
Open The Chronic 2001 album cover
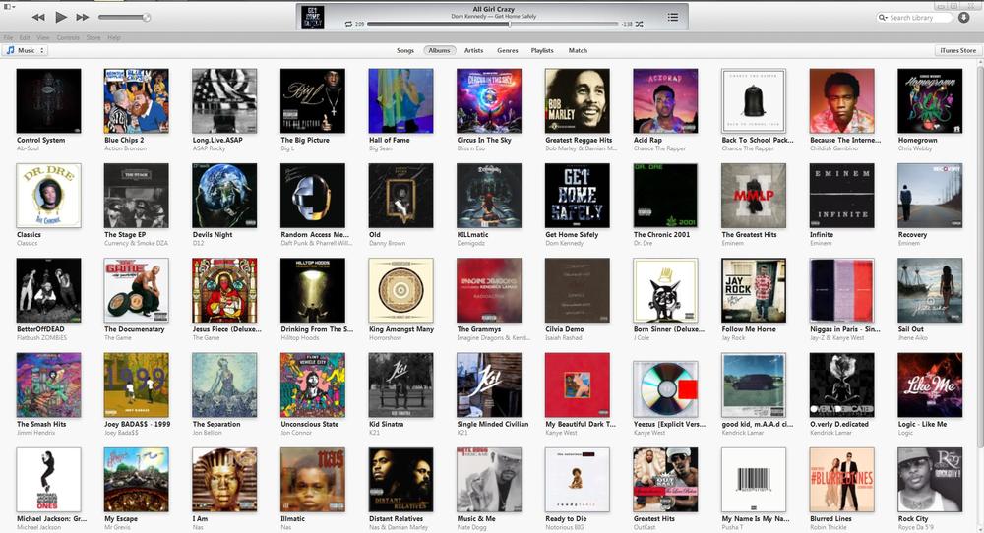(666, 196)
